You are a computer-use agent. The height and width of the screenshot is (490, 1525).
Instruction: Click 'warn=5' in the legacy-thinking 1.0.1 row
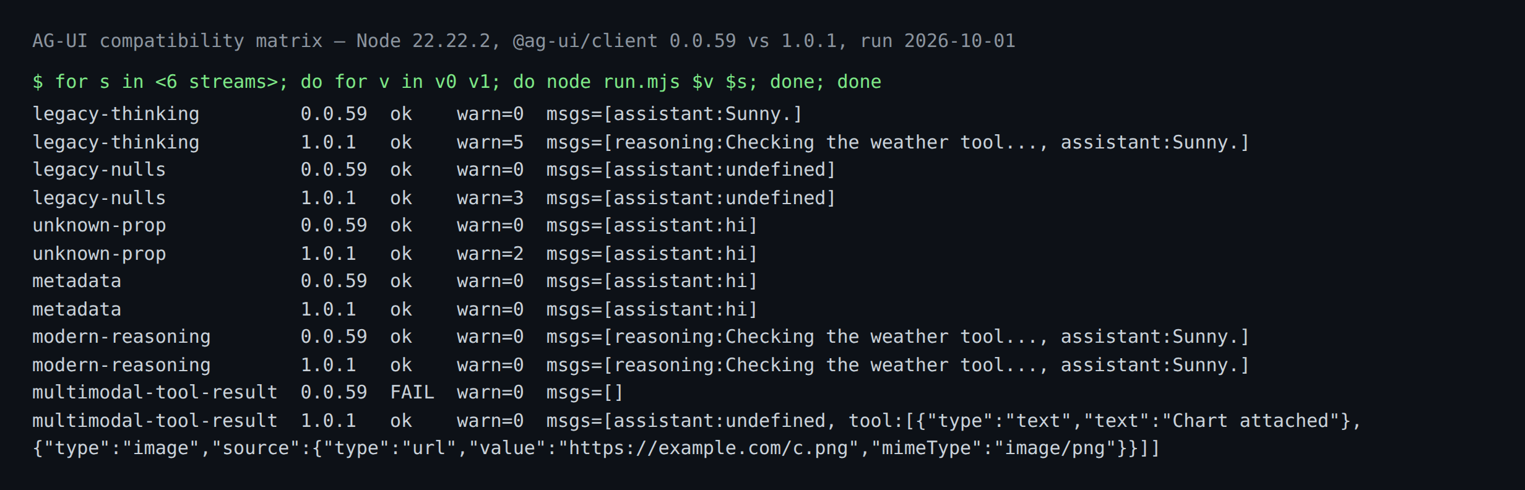tap(490, 142)
